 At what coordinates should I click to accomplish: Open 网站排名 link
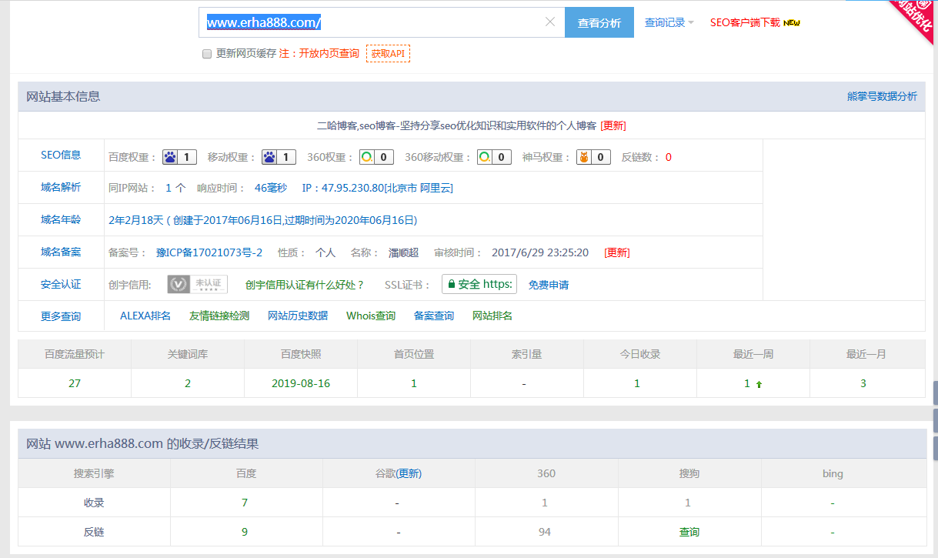[492, 316]
